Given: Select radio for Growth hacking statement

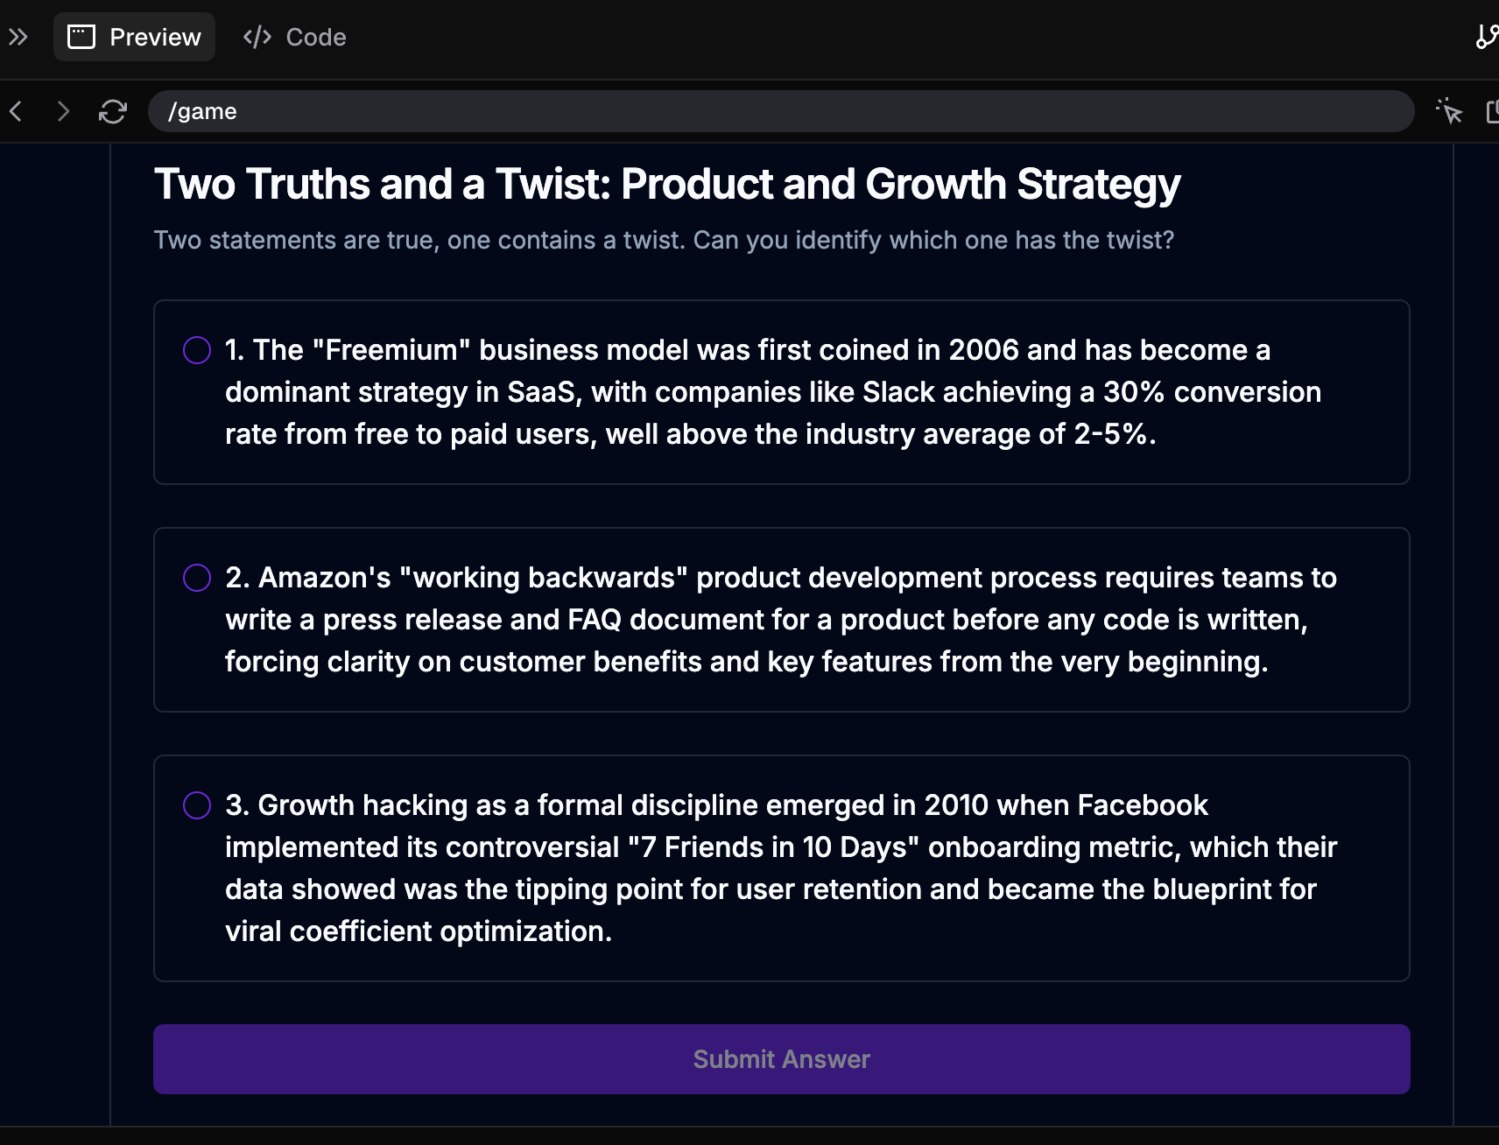Looking at the screenshot, I should [x=197, y=805].
